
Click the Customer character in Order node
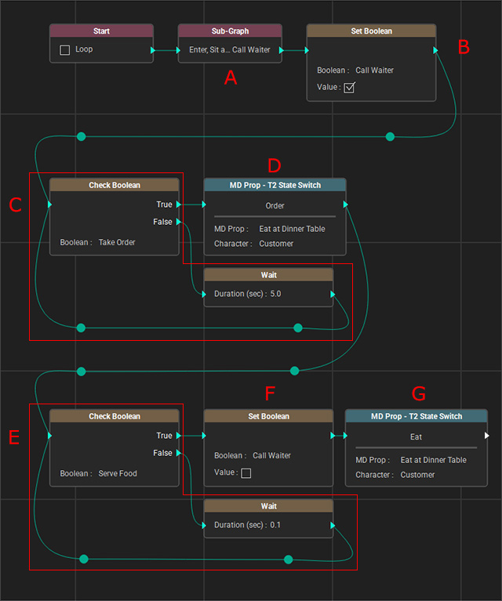coord(276,244)
